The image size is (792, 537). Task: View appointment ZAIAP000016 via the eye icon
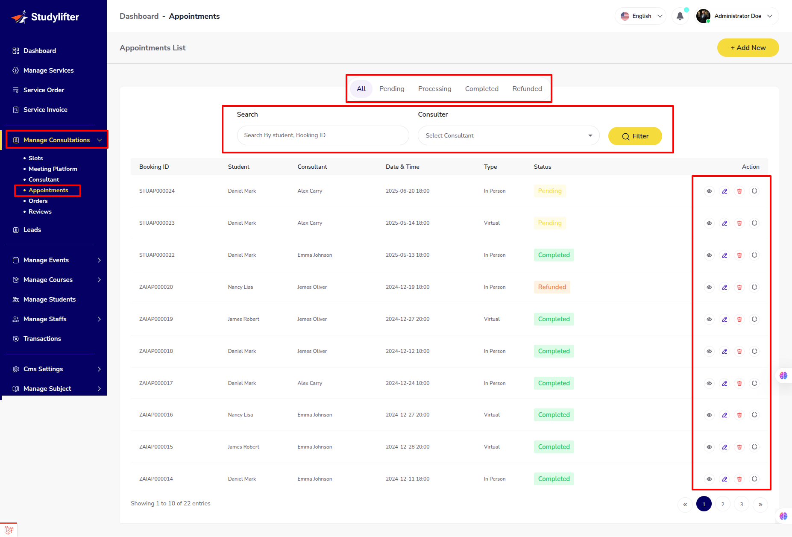click(709, 415)
